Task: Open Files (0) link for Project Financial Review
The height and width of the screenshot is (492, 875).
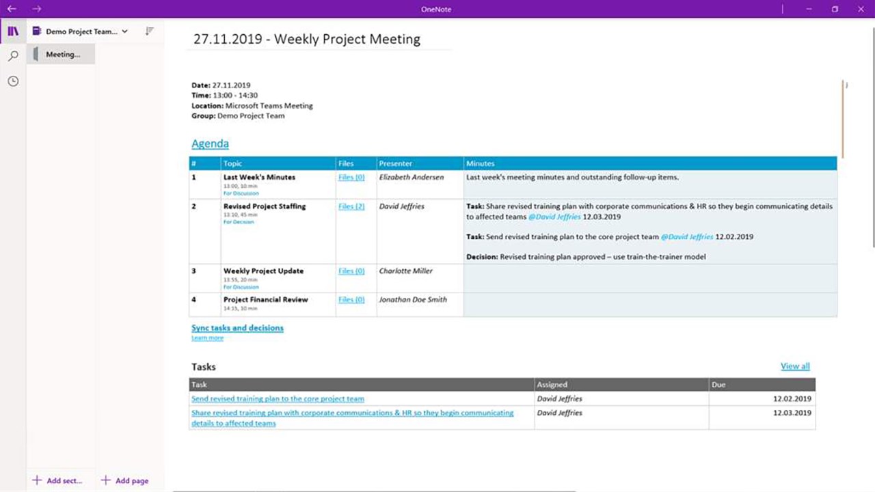Action: coord(351,300)
